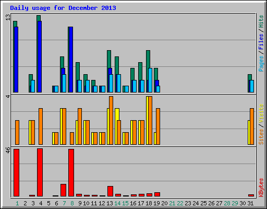Viewport: 267px width, 209px height.
Task: Click day 9 on the x-axis
Action: [x=80, y=203]
